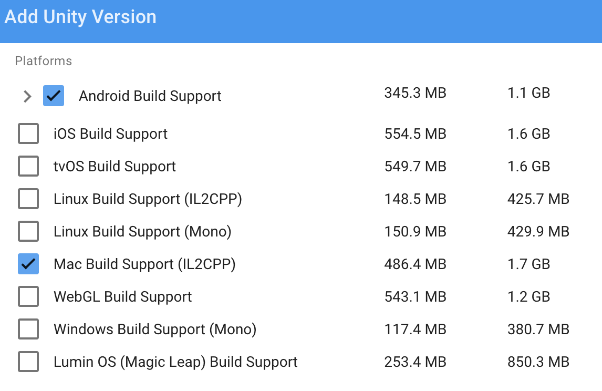Click the Platforms section heading
This screenshot has height=391, width=602.
pos(44,61)
